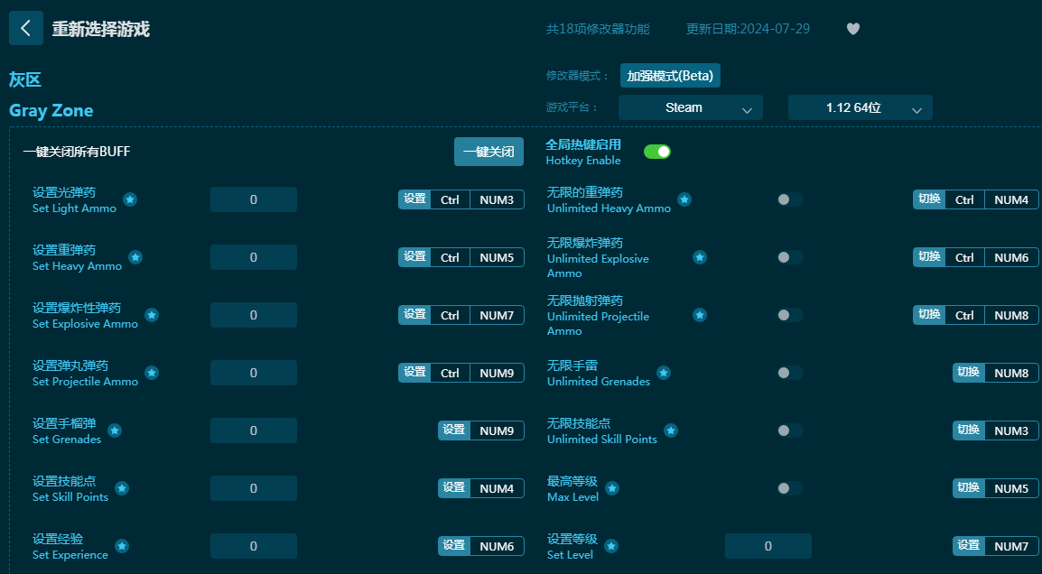Focus the Set Skill Points value field
The height and width of the screenshot is (574, 1042).
click(253, 488)
